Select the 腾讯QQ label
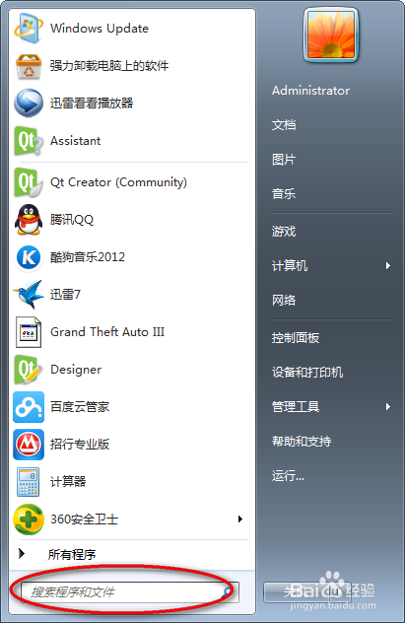Viewport: 405px width, 623px height. coord(72,220)
